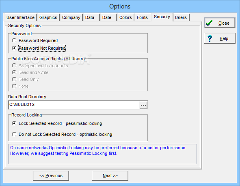Click the green checkmark Close icon

point(209,23)
